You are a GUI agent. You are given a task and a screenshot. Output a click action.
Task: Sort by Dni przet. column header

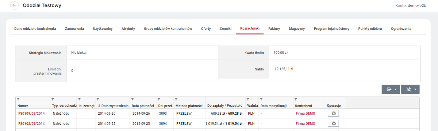click(165, 106)
